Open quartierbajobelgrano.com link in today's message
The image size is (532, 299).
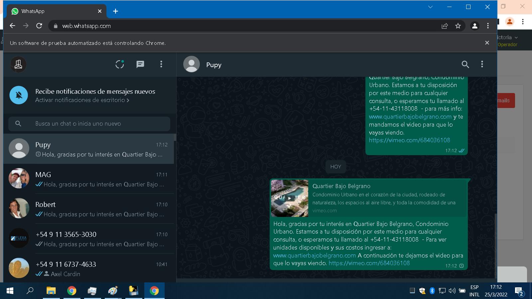315,255
